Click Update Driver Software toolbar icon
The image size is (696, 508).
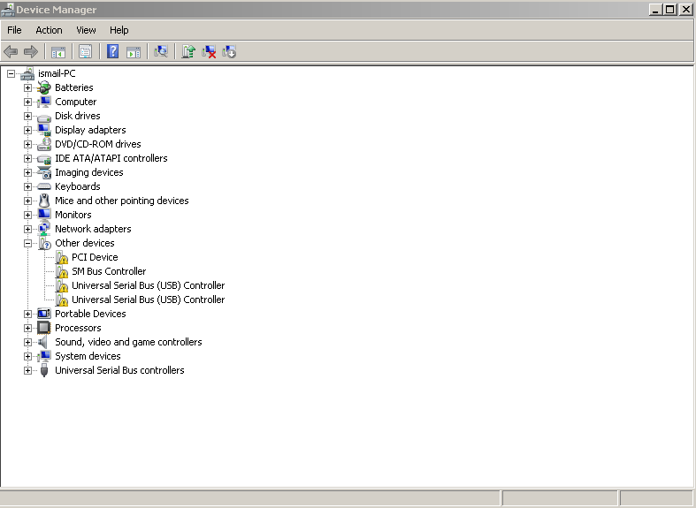[188, 52]
